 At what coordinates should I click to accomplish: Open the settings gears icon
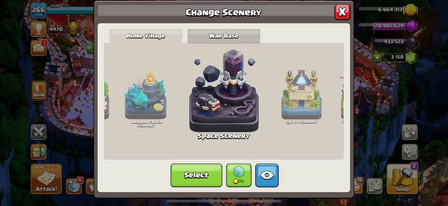tap(409, 152)
